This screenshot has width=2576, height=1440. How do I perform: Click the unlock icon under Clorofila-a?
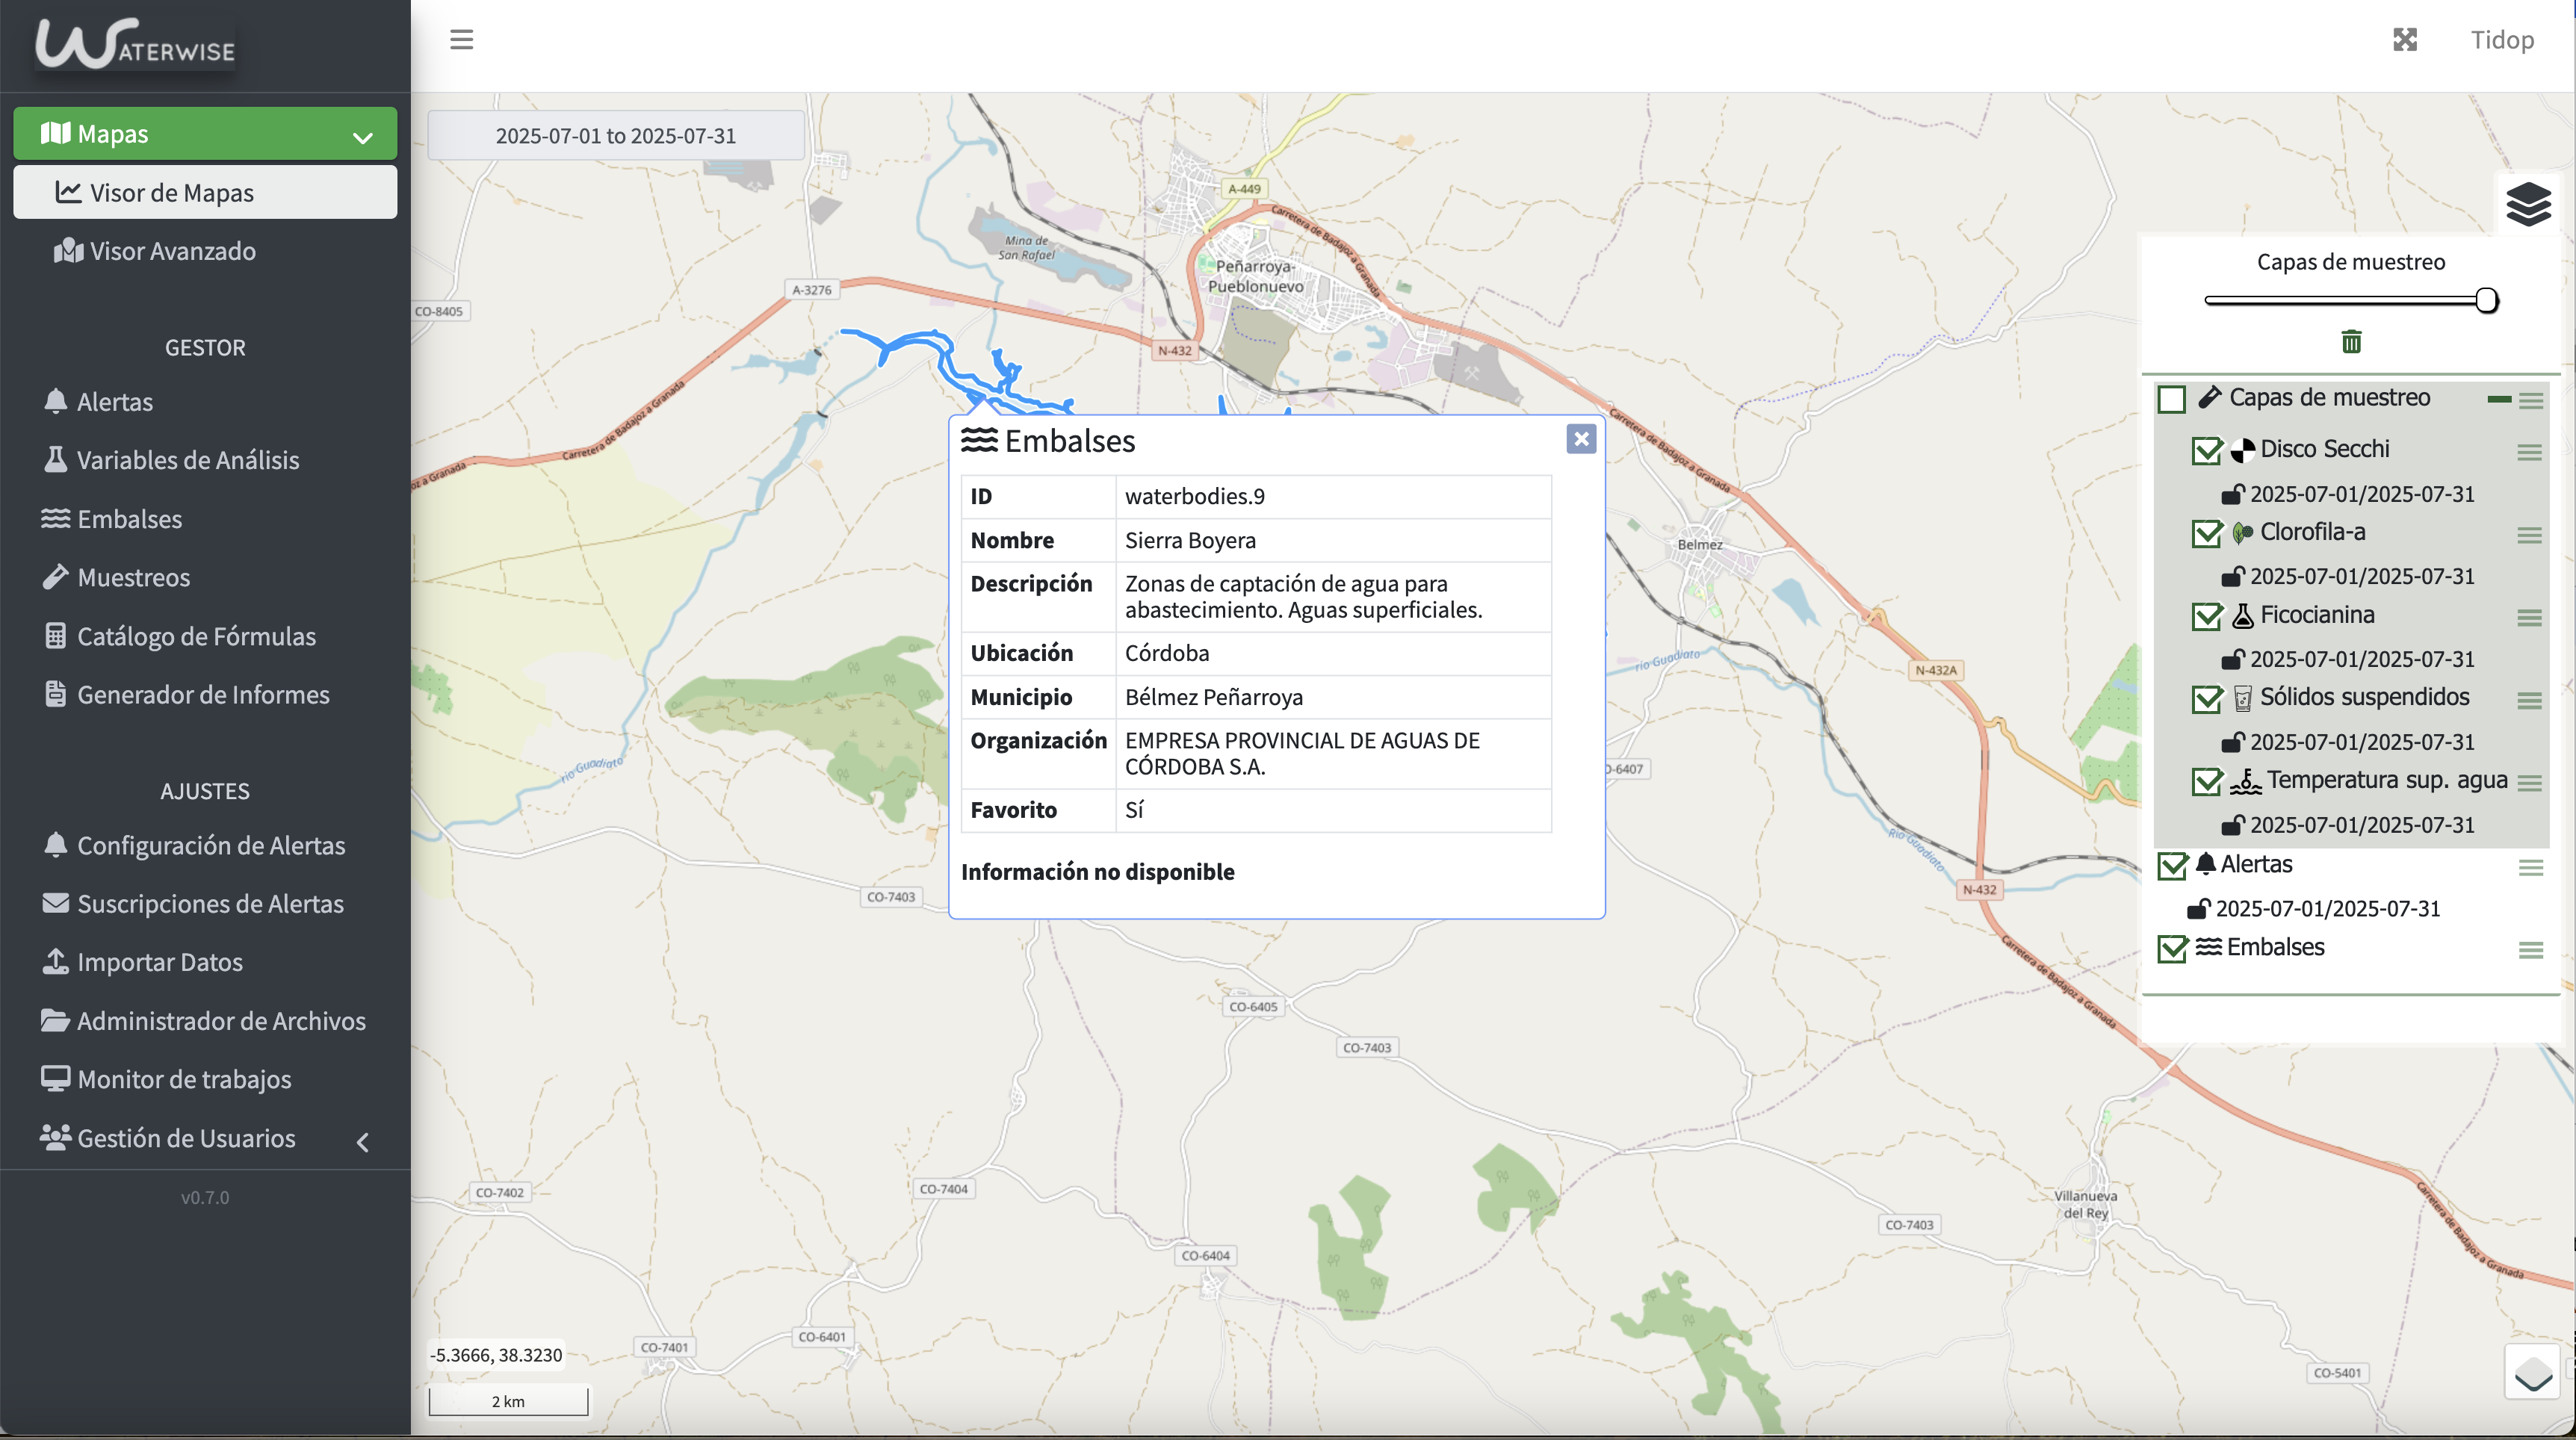2232,577
